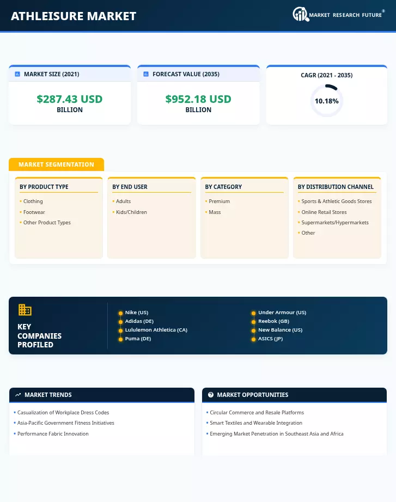Click the Market Opportunities panel header

[x=294, y=395]
